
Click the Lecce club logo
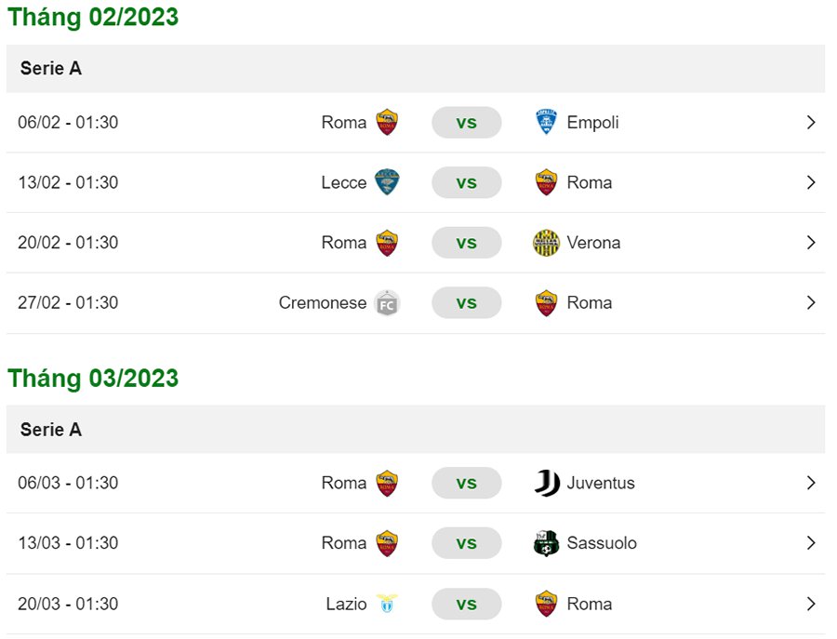tap(388, 182)
